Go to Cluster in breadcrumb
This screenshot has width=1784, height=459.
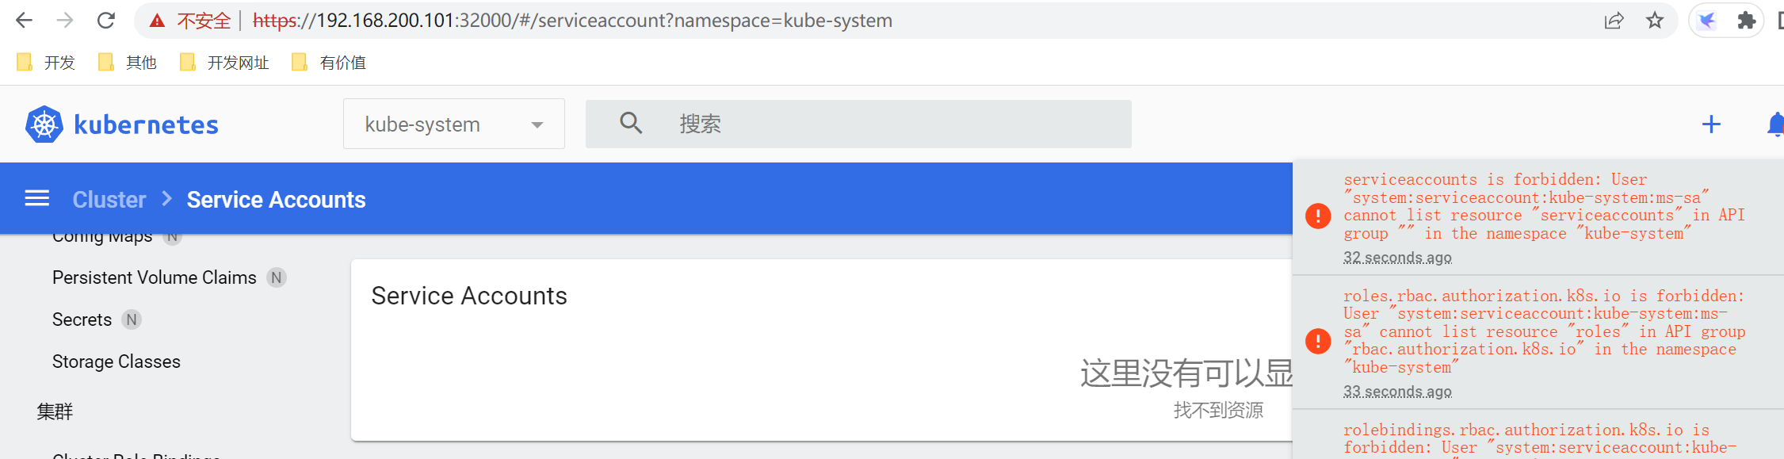(109, 200)
